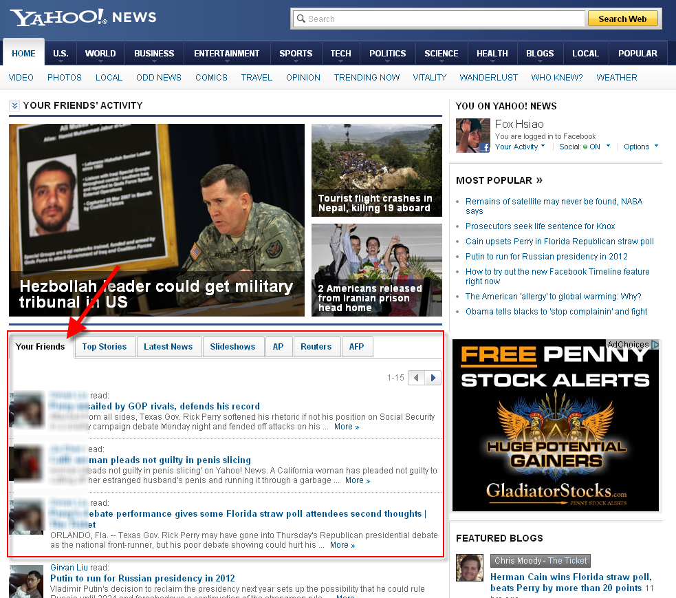The width and height of the screenshot is (676, 598).
Task: Open the Nepal tourist flight crash story
Action: pyautogui.click(x=377, y=171)
